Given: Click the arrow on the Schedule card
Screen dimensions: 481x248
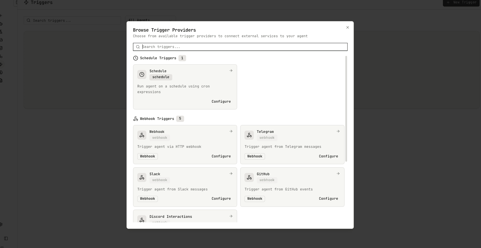Looking at the screenshot, I should click(231, 71).
